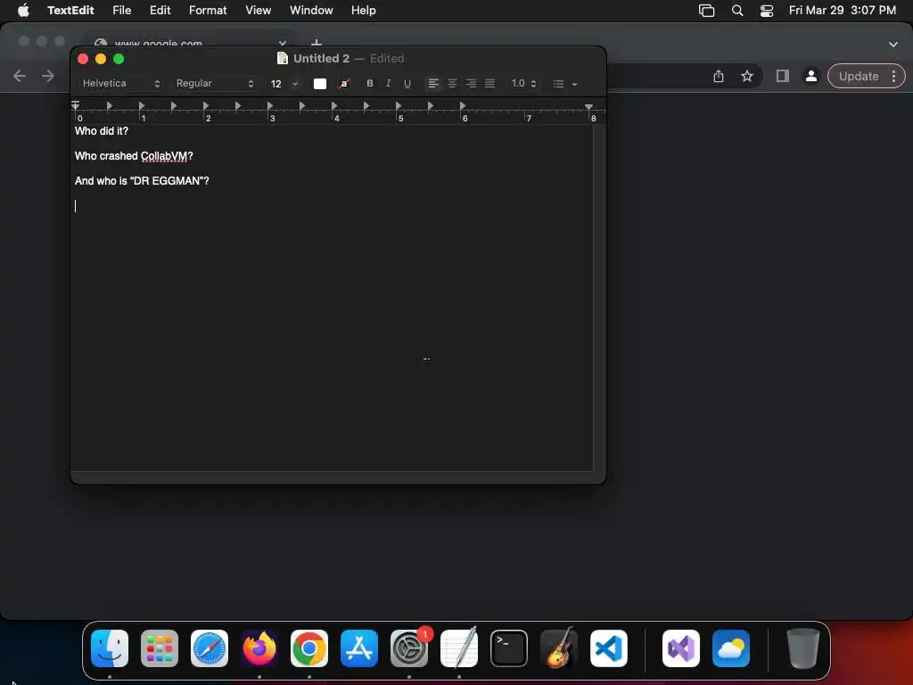
Task: Click the tab stop at the 1 inch ruler mark
Action: 142,106
